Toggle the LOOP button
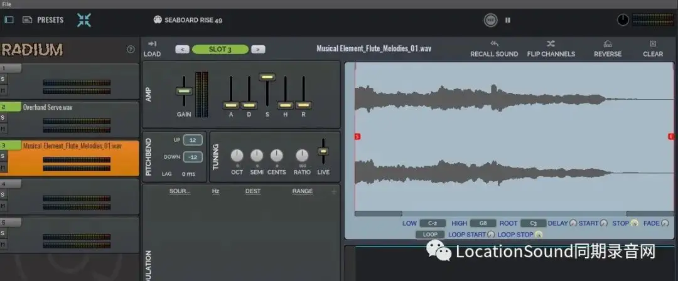 430,235
